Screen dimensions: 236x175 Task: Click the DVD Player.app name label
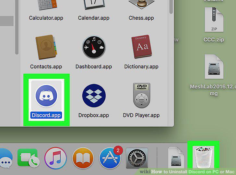pyautogui.click(x=141, y=115)
